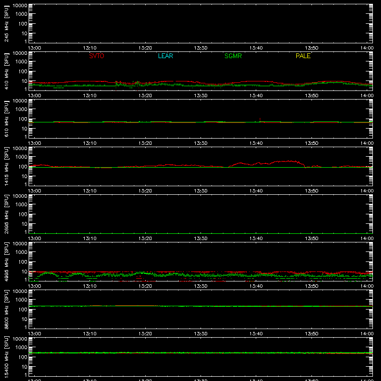Click 13:20 under the 410 MHz panel
Image resolution: width=381 pixels, height=381 pixels.
(145, 96)
